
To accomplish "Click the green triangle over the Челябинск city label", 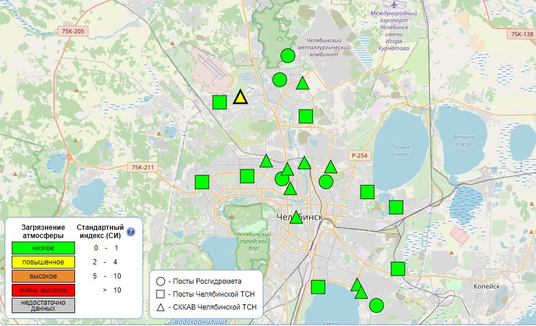I will tap(296, 218).
